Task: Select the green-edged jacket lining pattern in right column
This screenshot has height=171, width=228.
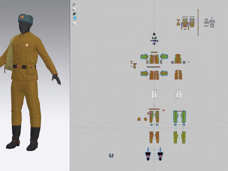Action: point(178,59)
